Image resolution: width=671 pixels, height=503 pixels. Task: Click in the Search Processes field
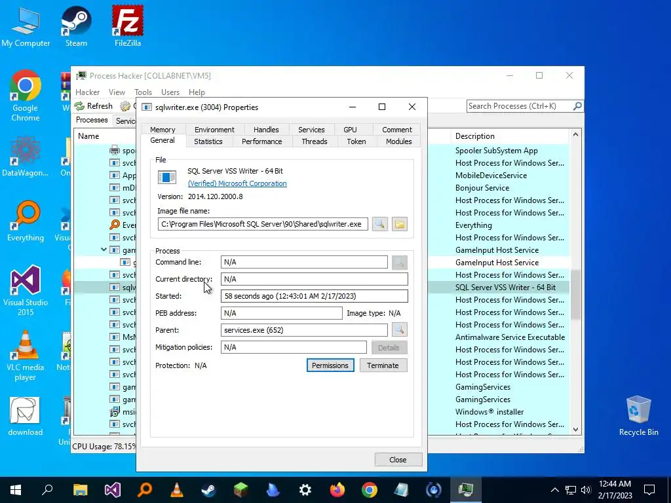[520, 106]
